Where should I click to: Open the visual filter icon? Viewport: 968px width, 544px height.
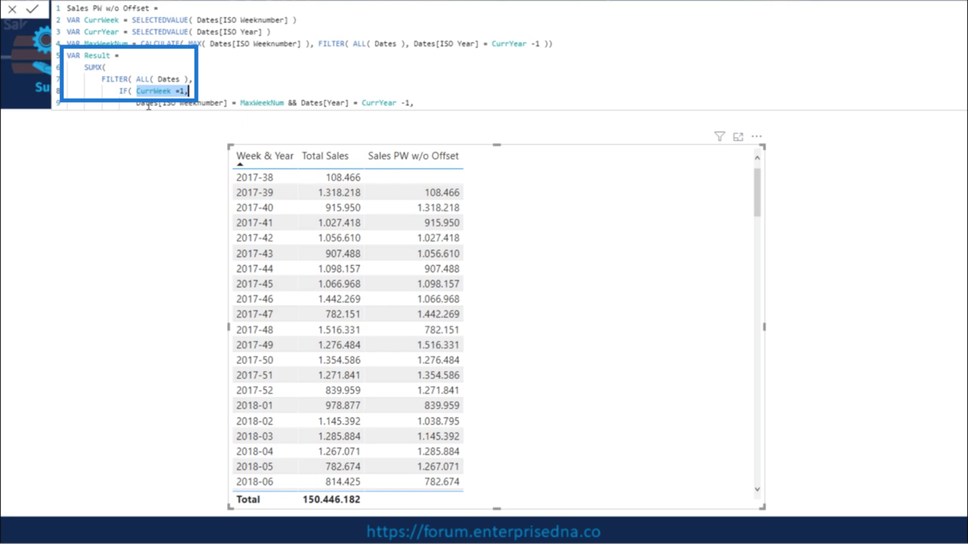720,136
